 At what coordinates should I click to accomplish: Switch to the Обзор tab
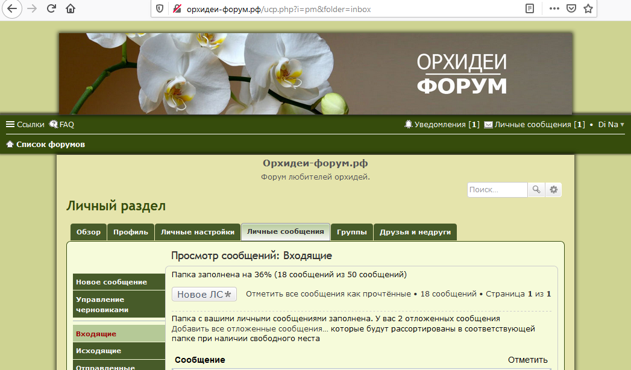click(x=89, y=232)
